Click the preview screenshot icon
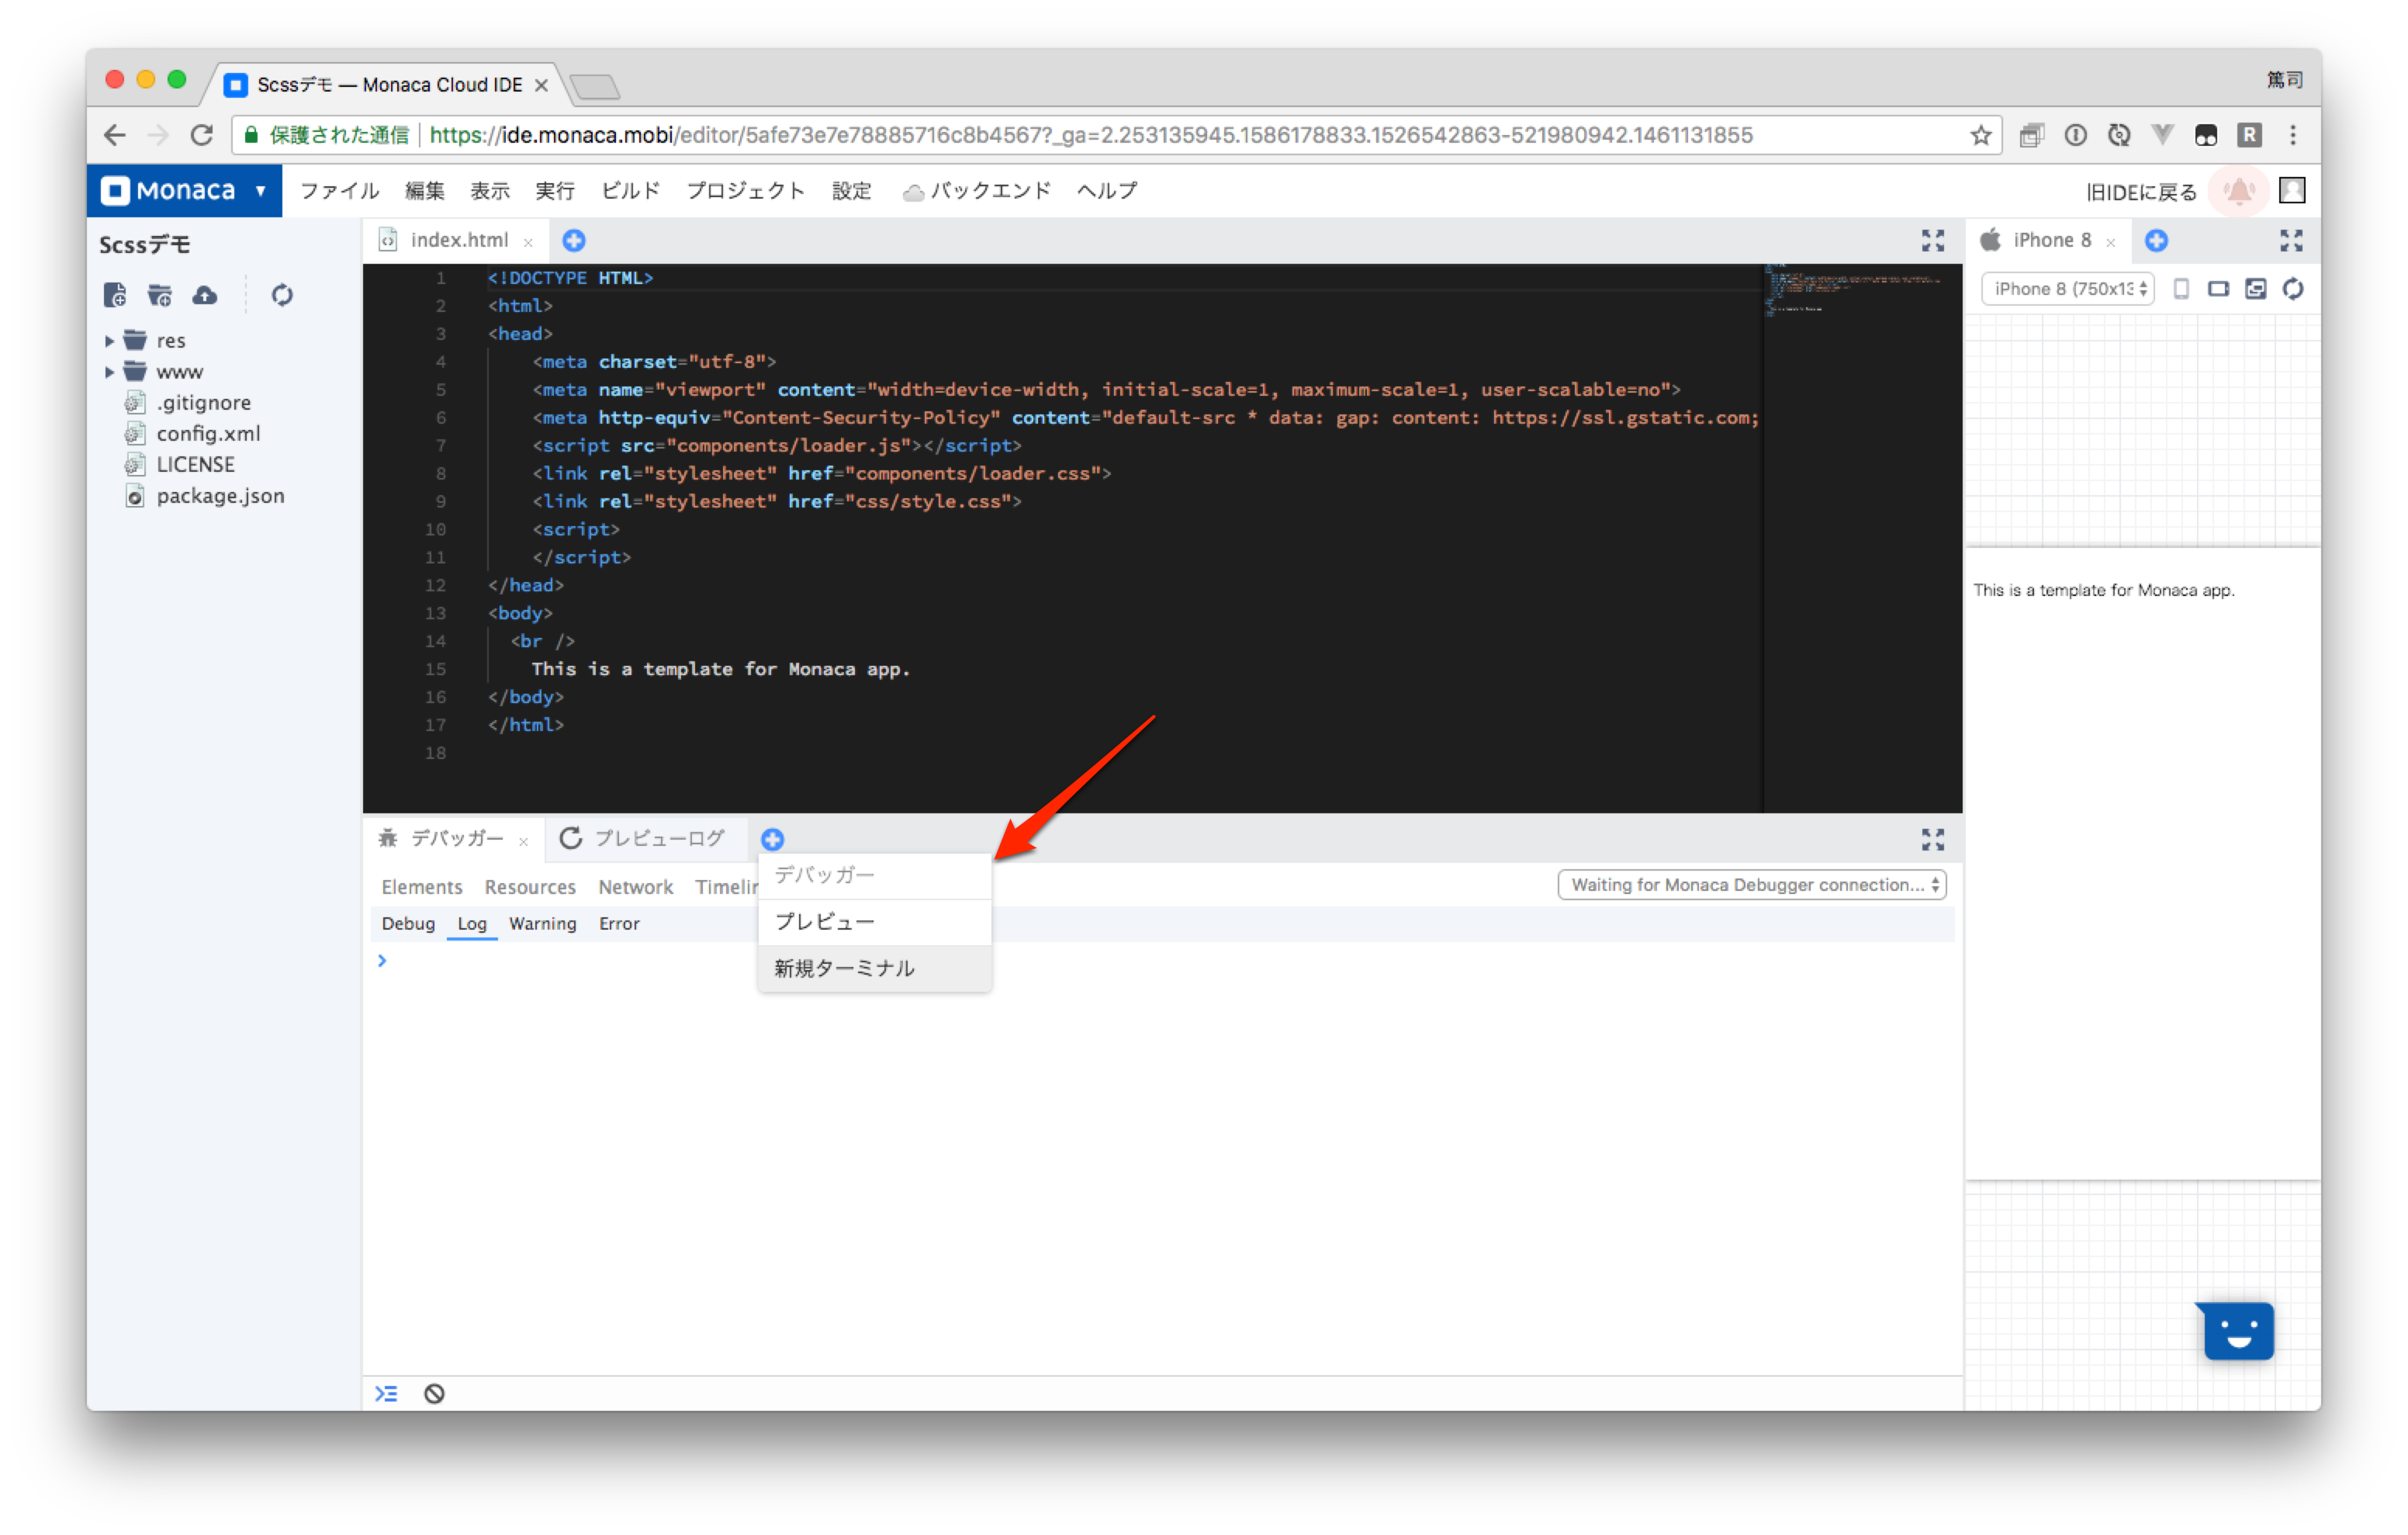 2255,289
